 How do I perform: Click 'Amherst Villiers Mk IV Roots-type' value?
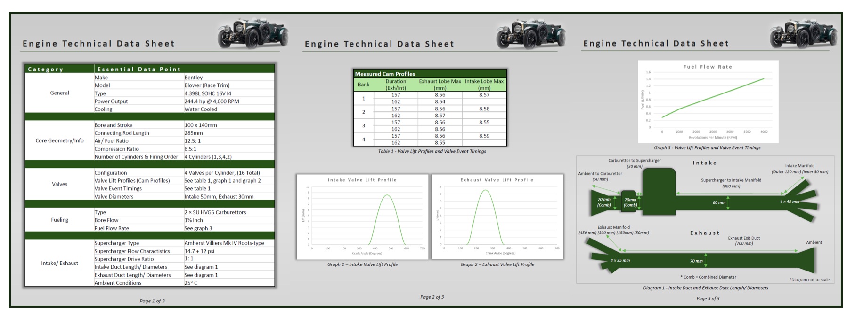coord(224,243)
